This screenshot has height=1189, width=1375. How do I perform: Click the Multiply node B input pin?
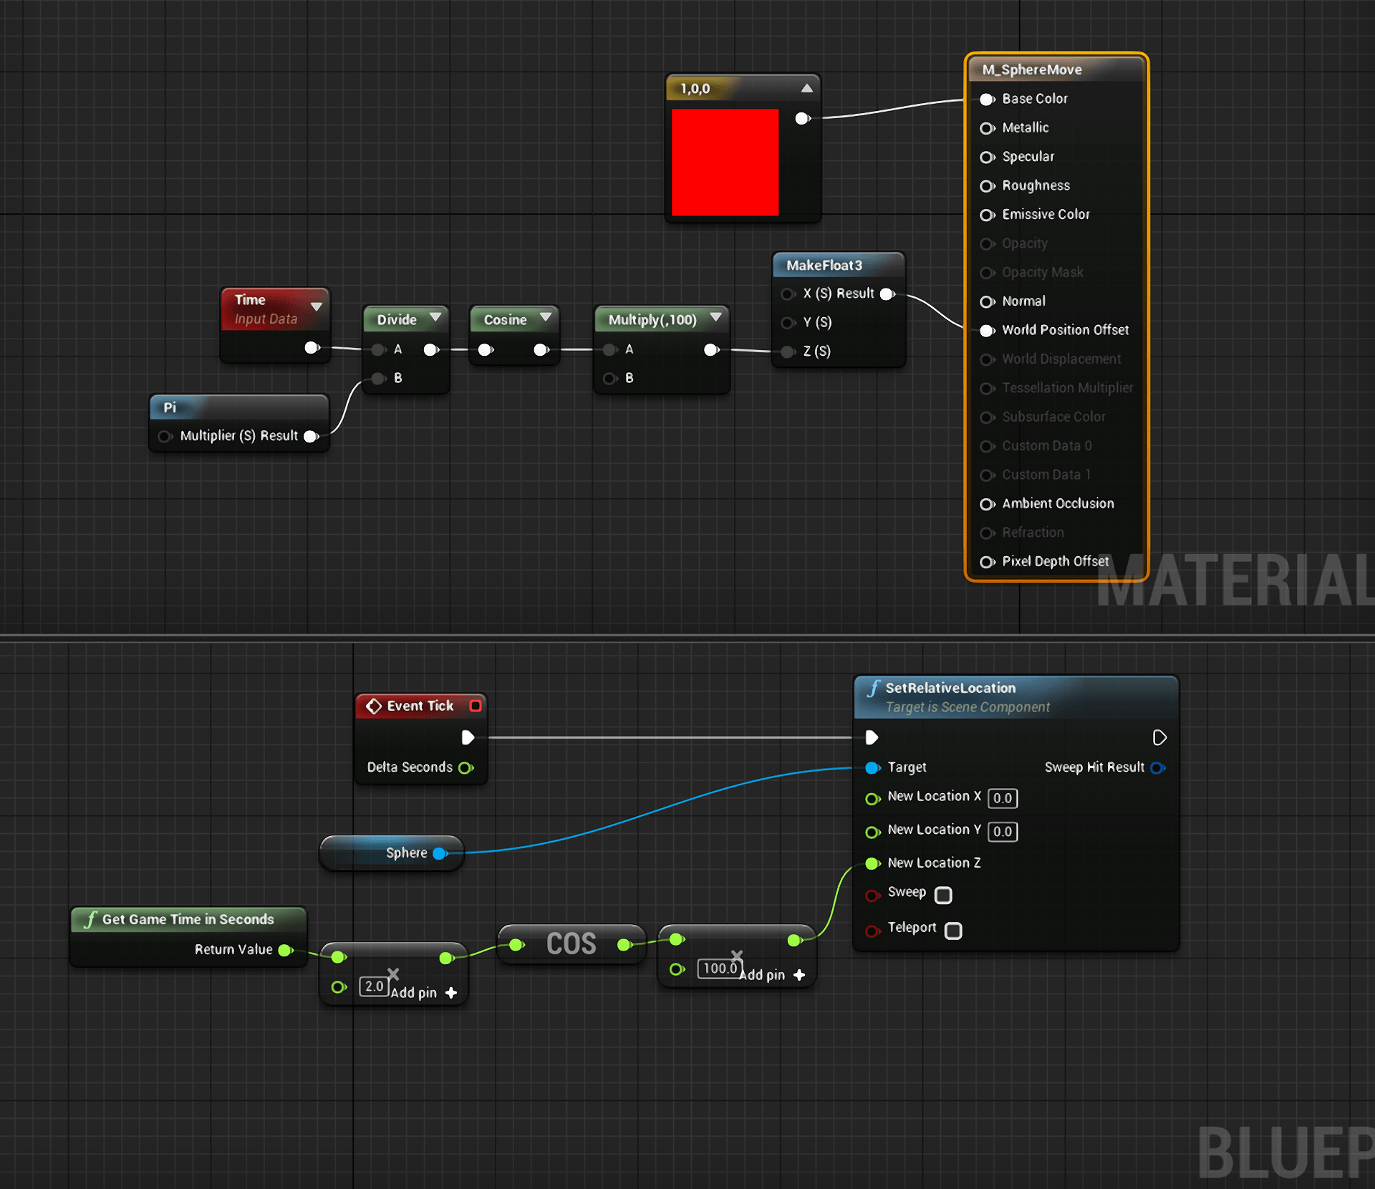pos(610,378)
